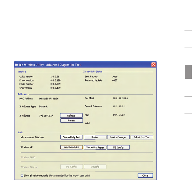Click the All versions of Windows label
The image size is (192, 180).
pos(32,137)
